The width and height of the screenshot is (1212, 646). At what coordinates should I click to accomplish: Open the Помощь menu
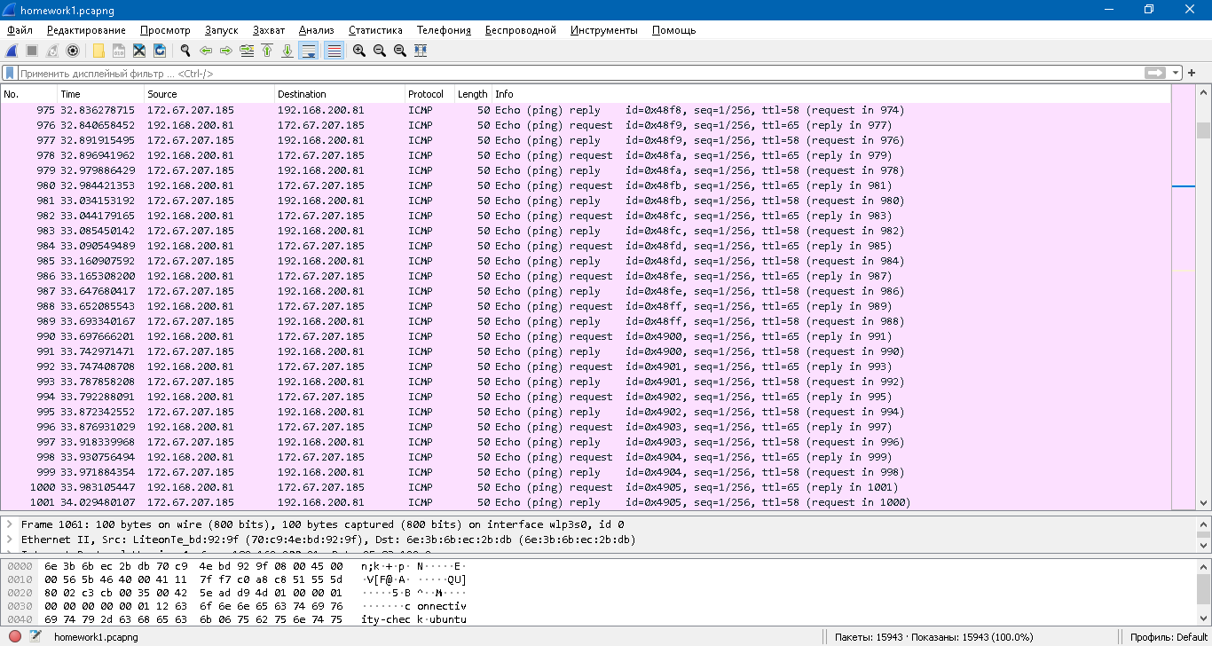click(674, 30)
